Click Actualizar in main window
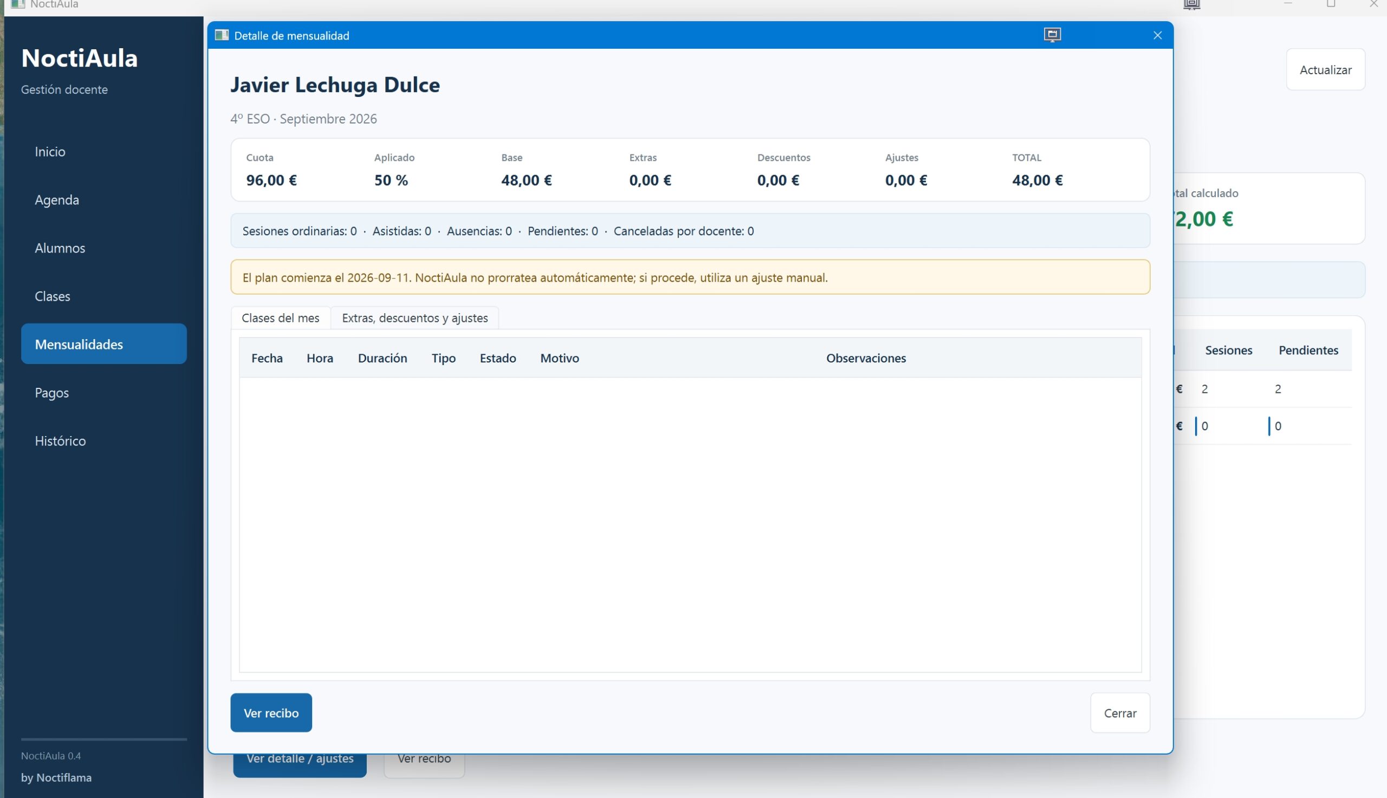This screenshot has width=1387, height=798. coord(1325,69)
